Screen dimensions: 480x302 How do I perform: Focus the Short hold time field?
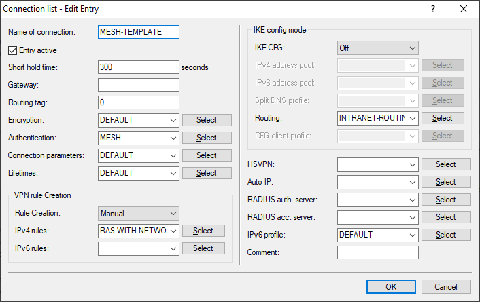138,67
